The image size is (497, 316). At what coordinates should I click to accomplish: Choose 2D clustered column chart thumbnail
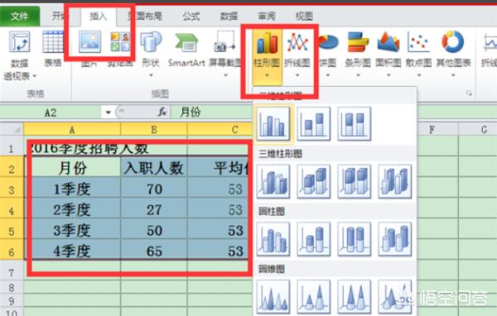pyautogui.click(x=273, y=124)
